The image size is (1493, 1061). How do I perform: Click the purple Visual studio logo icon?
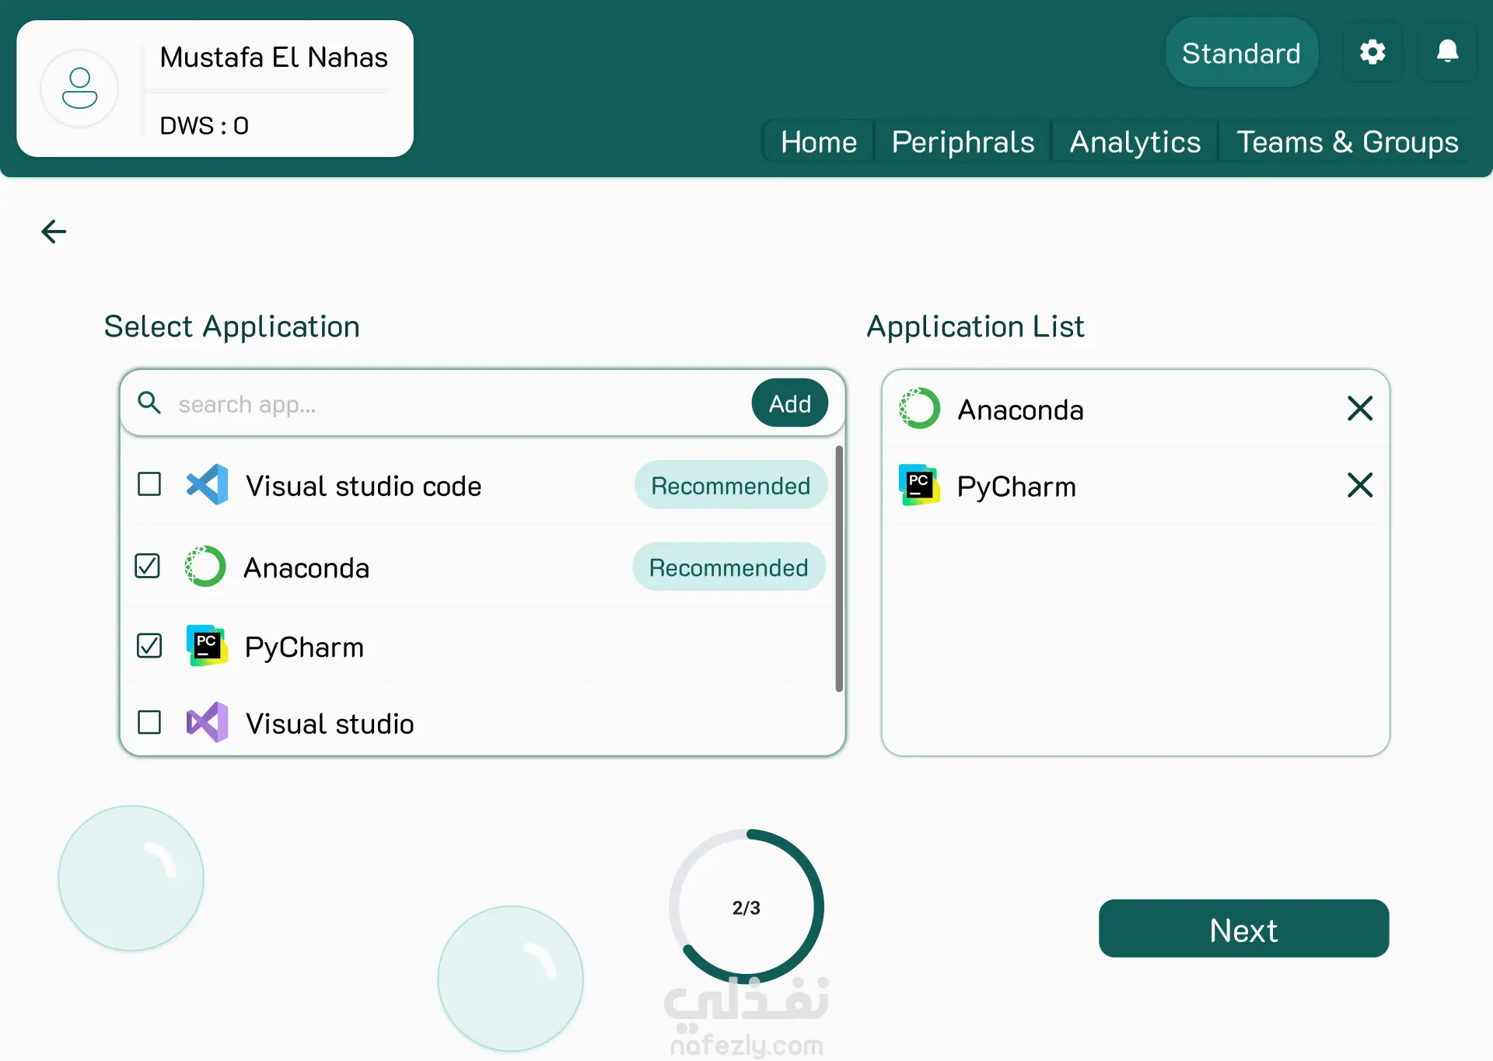pos(207,722)
